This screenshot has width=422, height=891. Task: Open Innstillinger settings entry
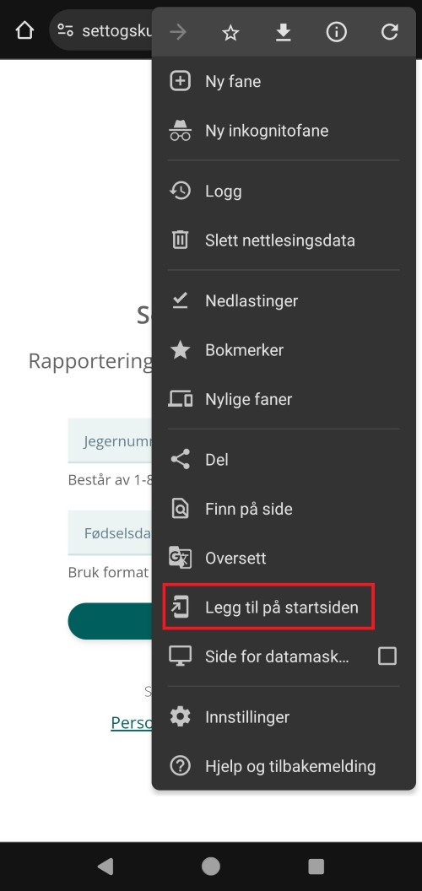point(284,716)
